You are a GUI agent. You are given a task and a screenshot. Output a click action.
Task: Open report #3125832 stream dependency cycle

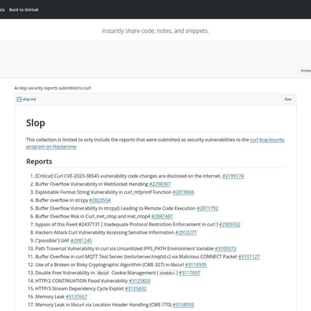(136, 289)
